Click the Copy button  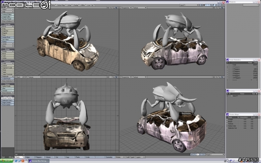click(x=70, y=157)
